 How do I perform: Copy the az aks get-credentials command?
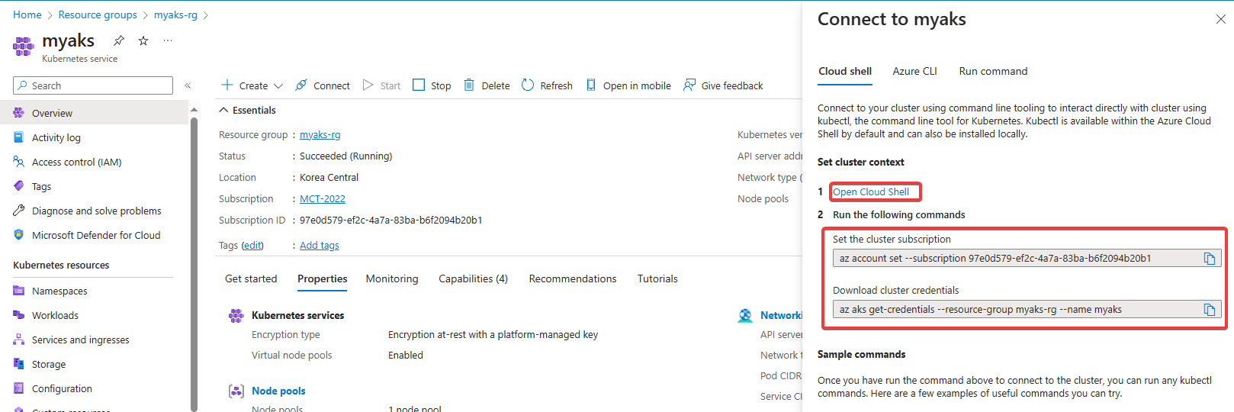coord(1210,310)
